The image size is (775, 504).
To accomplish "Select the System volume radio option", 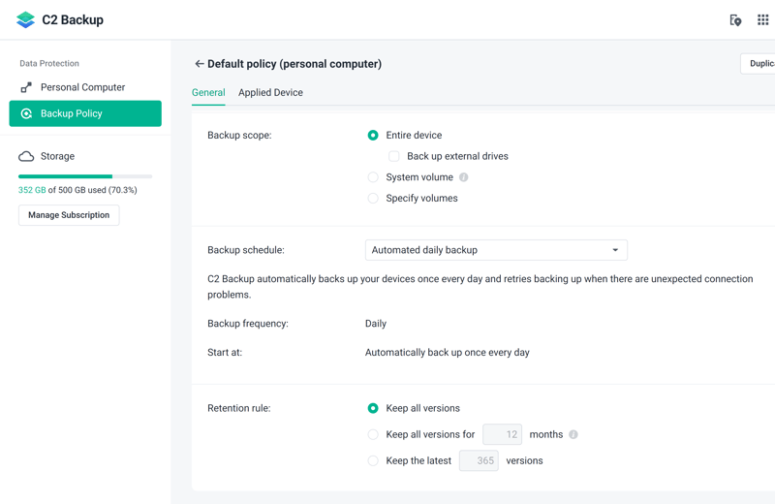I will 373,177.
